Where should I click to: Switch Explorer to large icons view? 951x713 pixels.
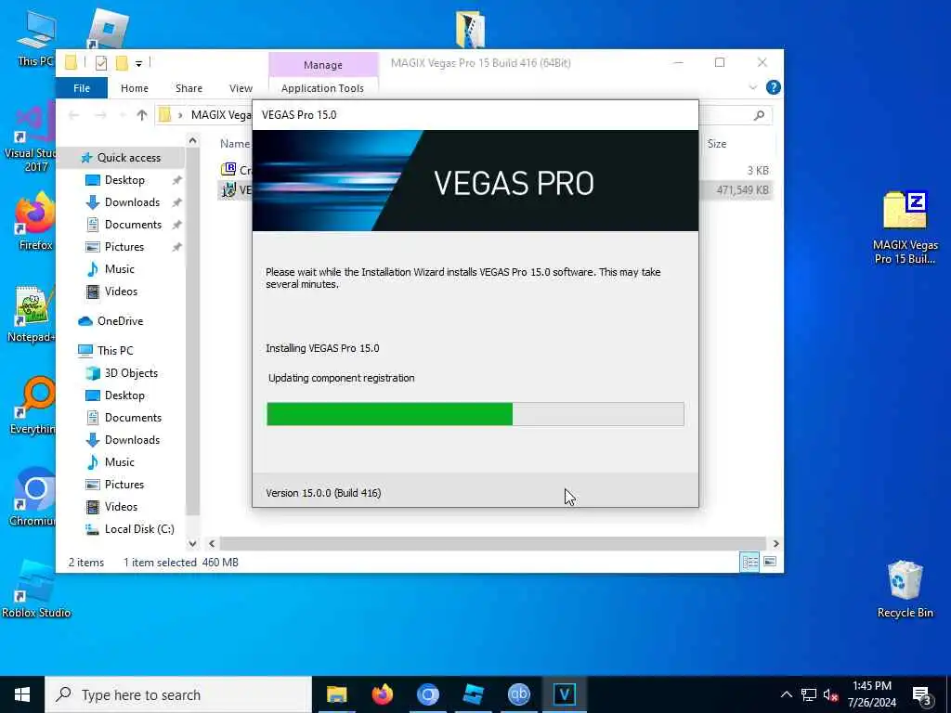770,562
